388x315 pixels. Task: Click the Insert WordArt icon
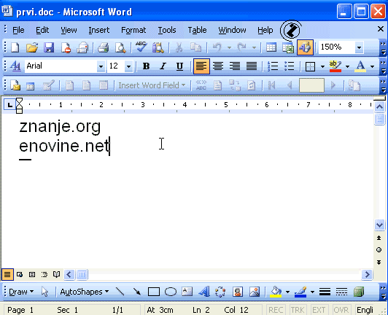pyautogui.click(x=204, y=292)
